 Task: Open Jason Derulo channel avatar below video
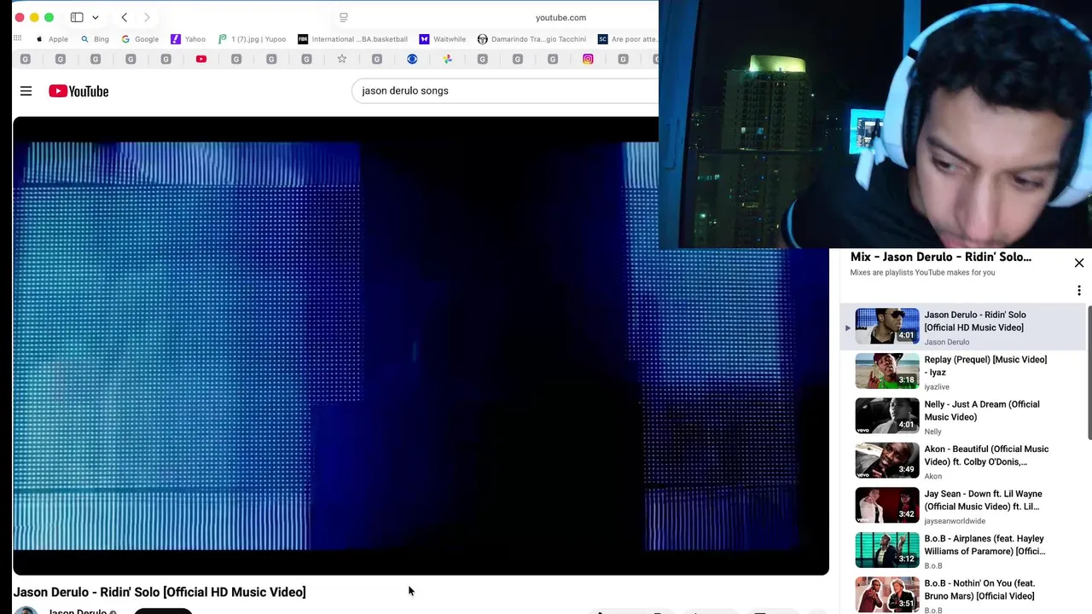click(x=26, y=610)
